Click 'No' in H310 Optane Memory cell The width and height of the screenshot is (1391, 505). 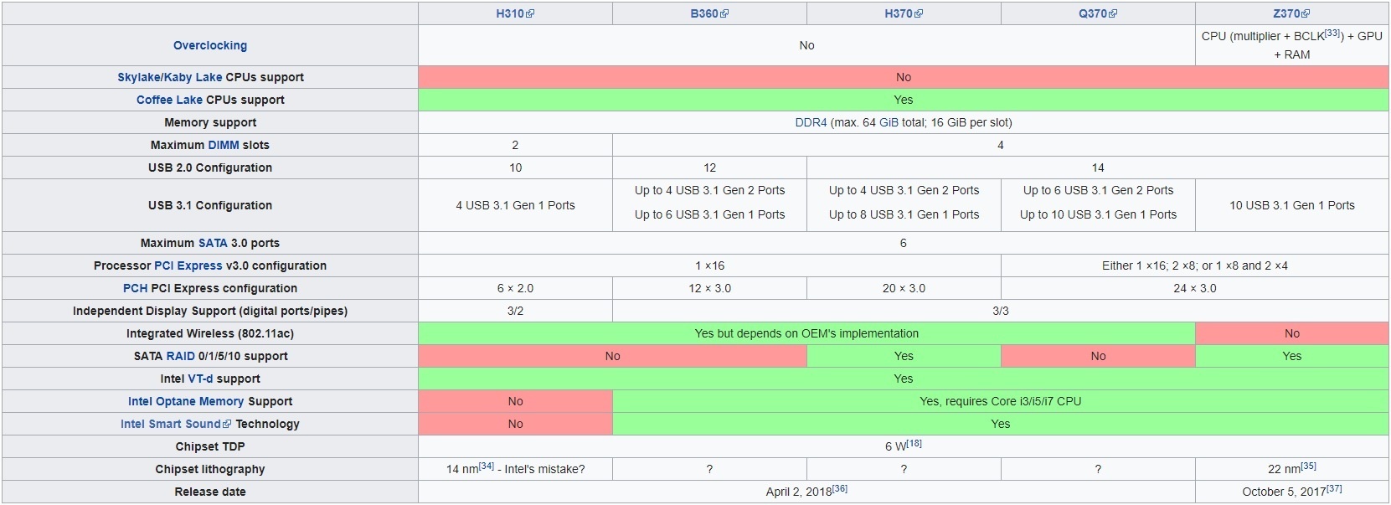[515, 401]
